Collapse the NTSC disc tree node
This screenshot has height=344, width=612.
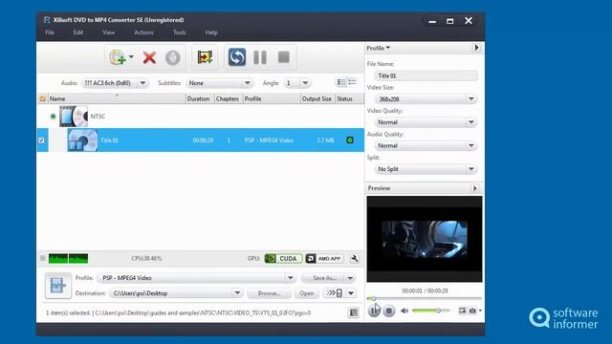[x=54, y=117]
